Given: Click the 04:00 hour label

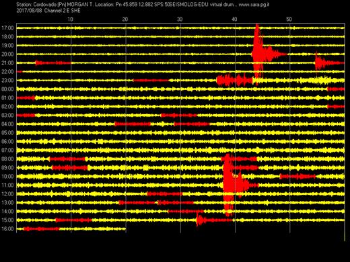Looking at the screenshot, I should point(7,124).
